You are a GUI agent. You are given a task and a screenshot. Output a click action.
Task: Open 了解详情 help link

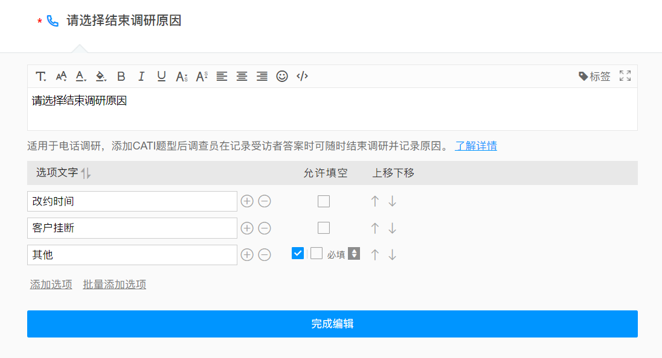tap(477, 146)
